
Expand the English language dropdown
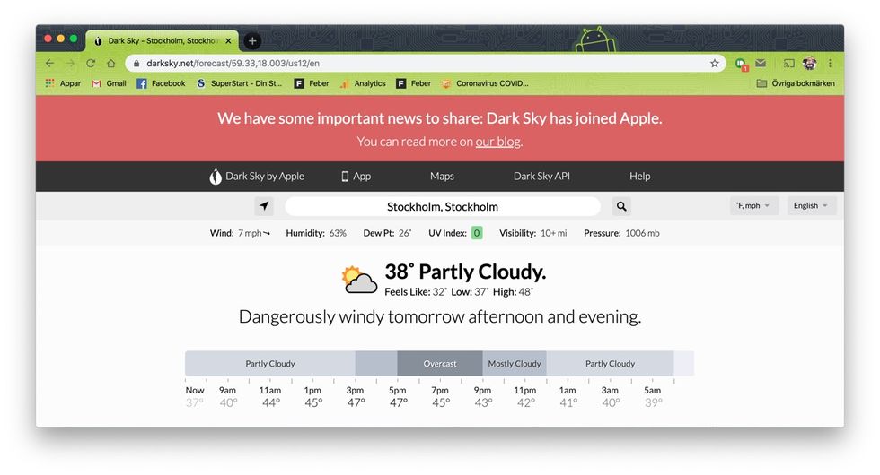coord(811,205)
